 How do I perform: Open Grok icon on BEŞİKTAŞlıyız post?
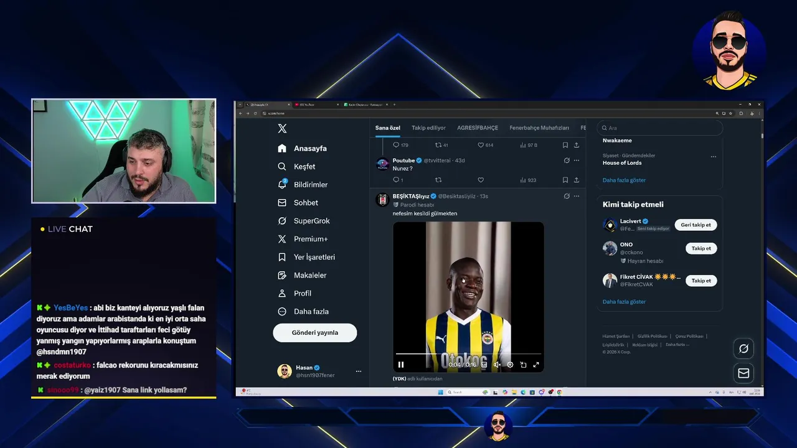tap(567, 196)
